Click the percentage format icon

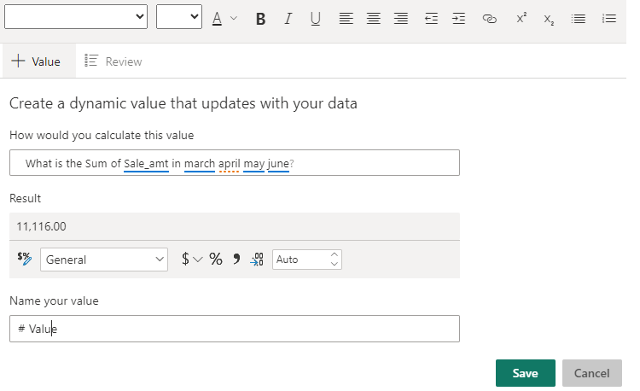(216, 259)
